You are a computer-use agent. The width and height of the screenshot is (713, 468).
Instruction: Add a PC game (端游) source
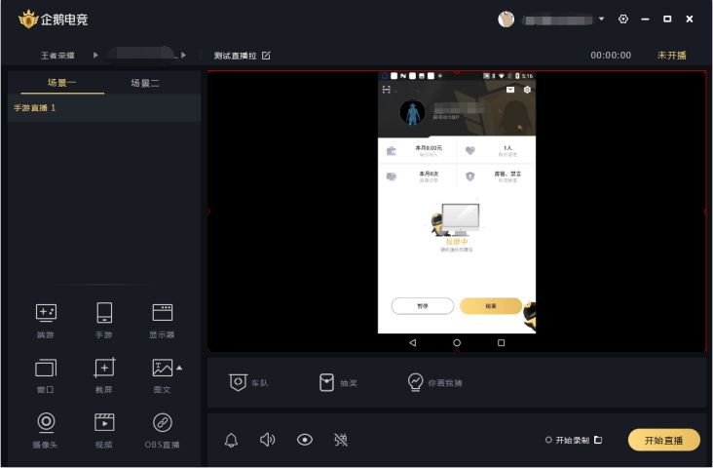(x=46, y=320)
